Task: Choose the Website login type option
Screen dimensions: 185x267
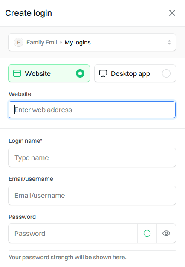Action: point(49,73)
